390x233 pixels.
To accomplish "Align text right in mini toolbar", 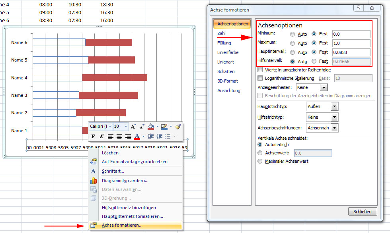I will (128, 136).
